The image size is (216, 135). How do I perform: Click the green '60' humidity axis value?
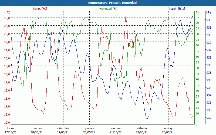pos(197,57)
